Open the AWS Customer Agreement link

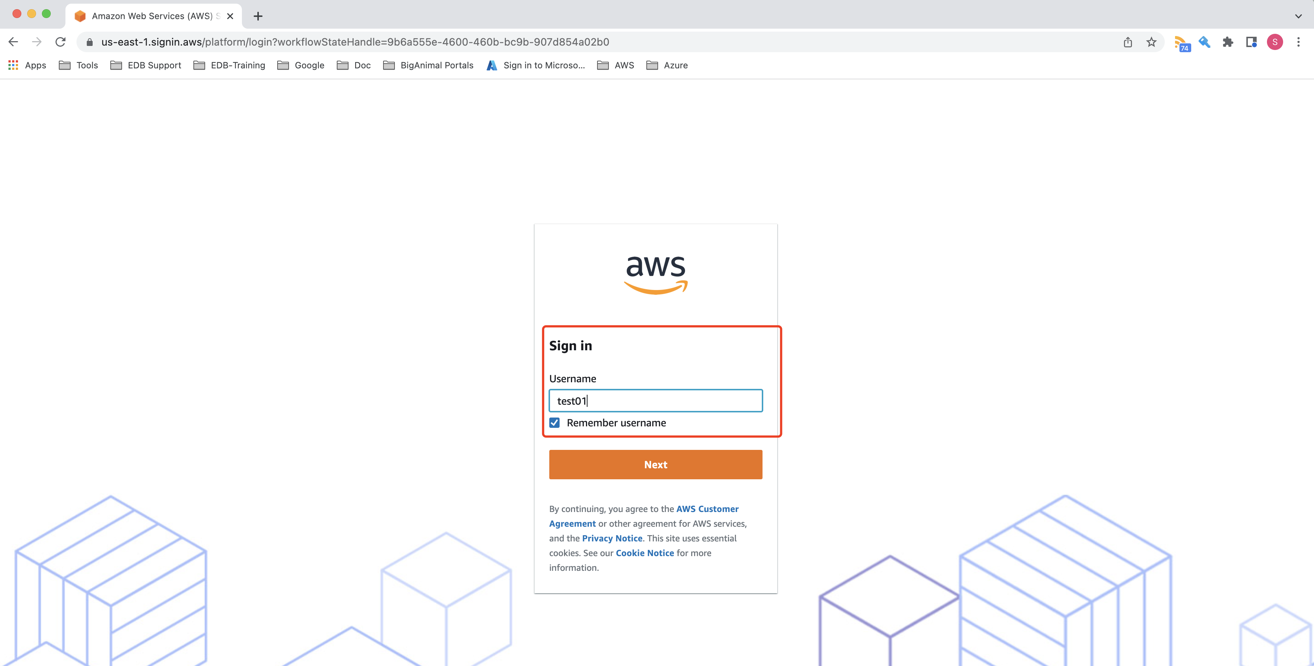(x=707, y=509)
